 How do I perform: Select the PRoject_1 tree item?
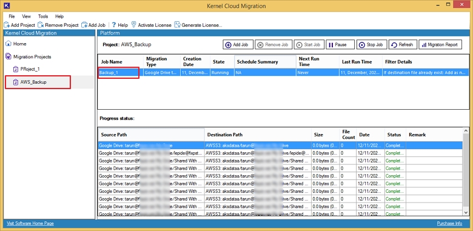(30, 69)
